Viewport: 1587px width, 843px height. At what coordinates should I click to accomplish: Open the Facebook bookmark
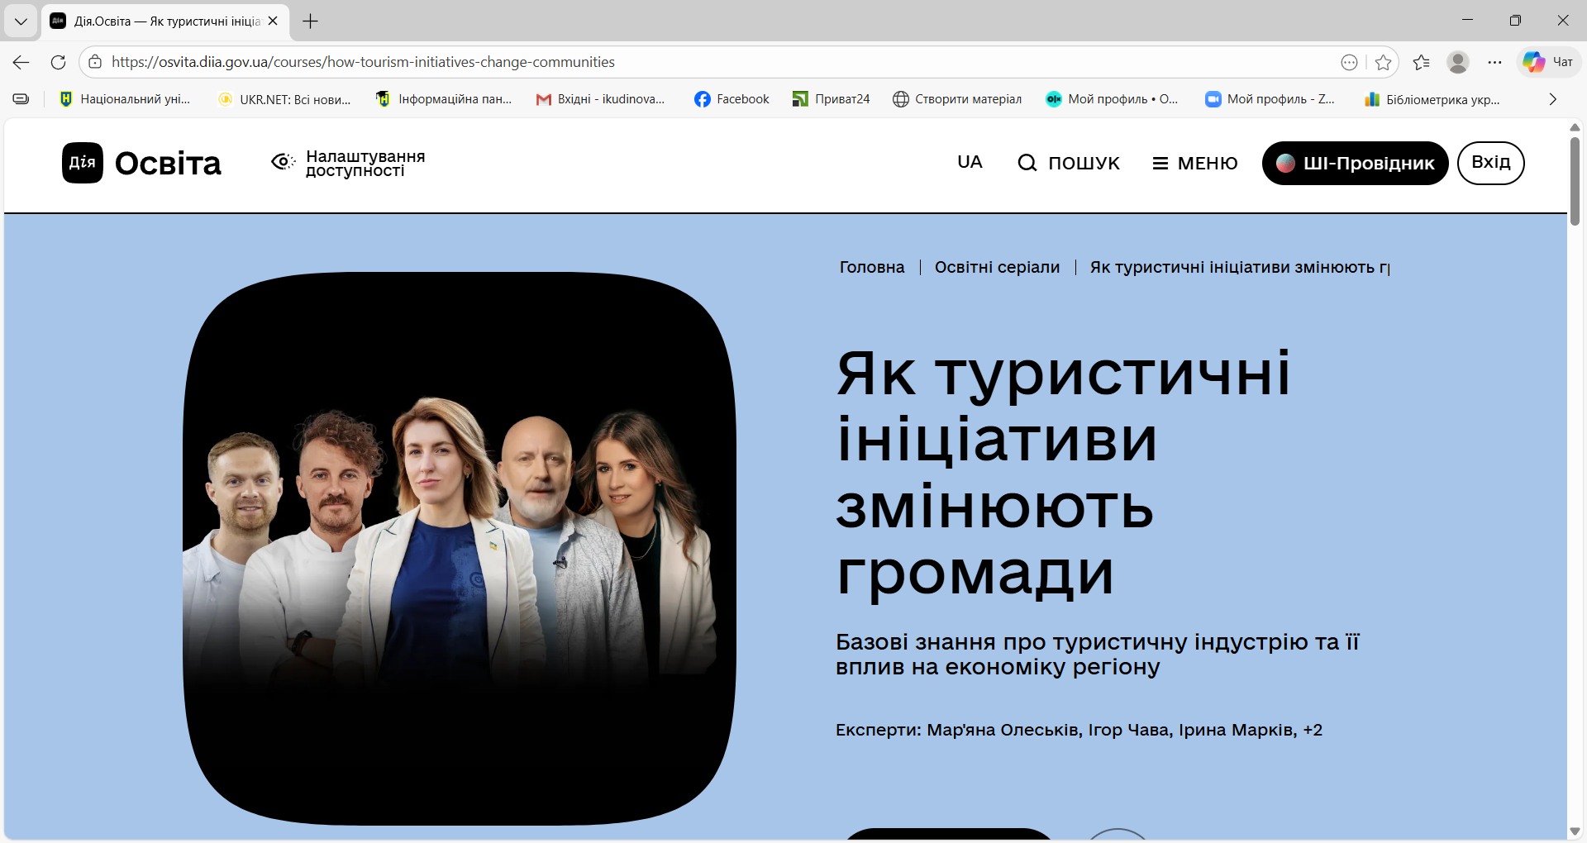(x=732, y=99)
